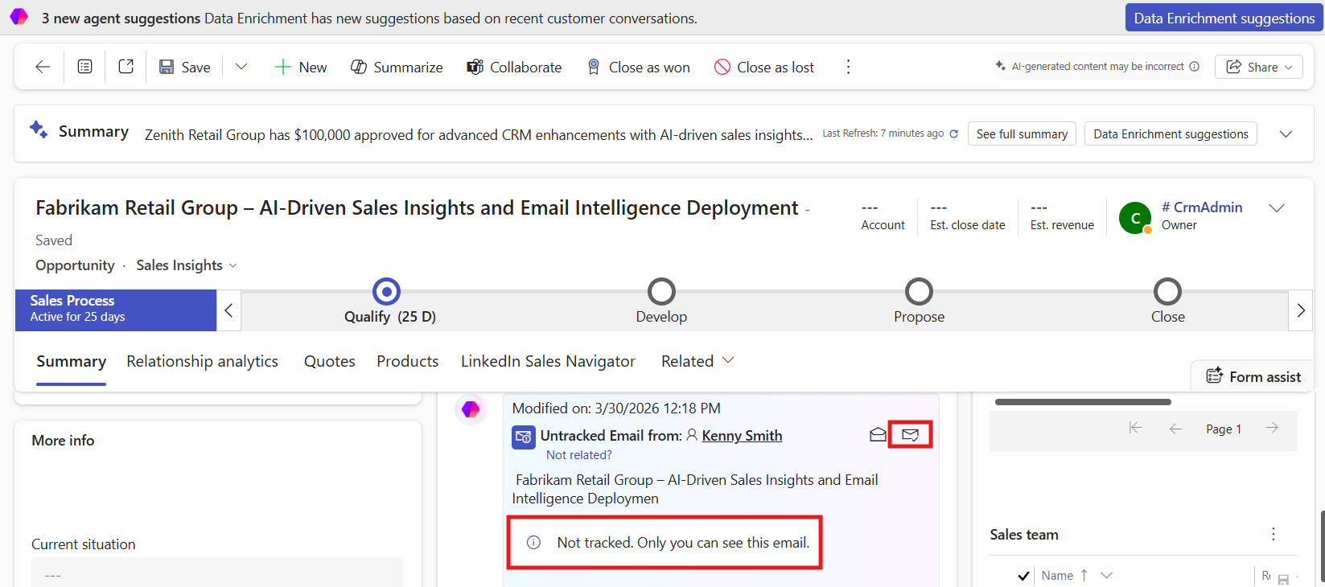The width and height of the screenshot is (1325, 587).
Task: Click the vertical scrollbar thumb at right edge
Action: [x=1322, y=548]
